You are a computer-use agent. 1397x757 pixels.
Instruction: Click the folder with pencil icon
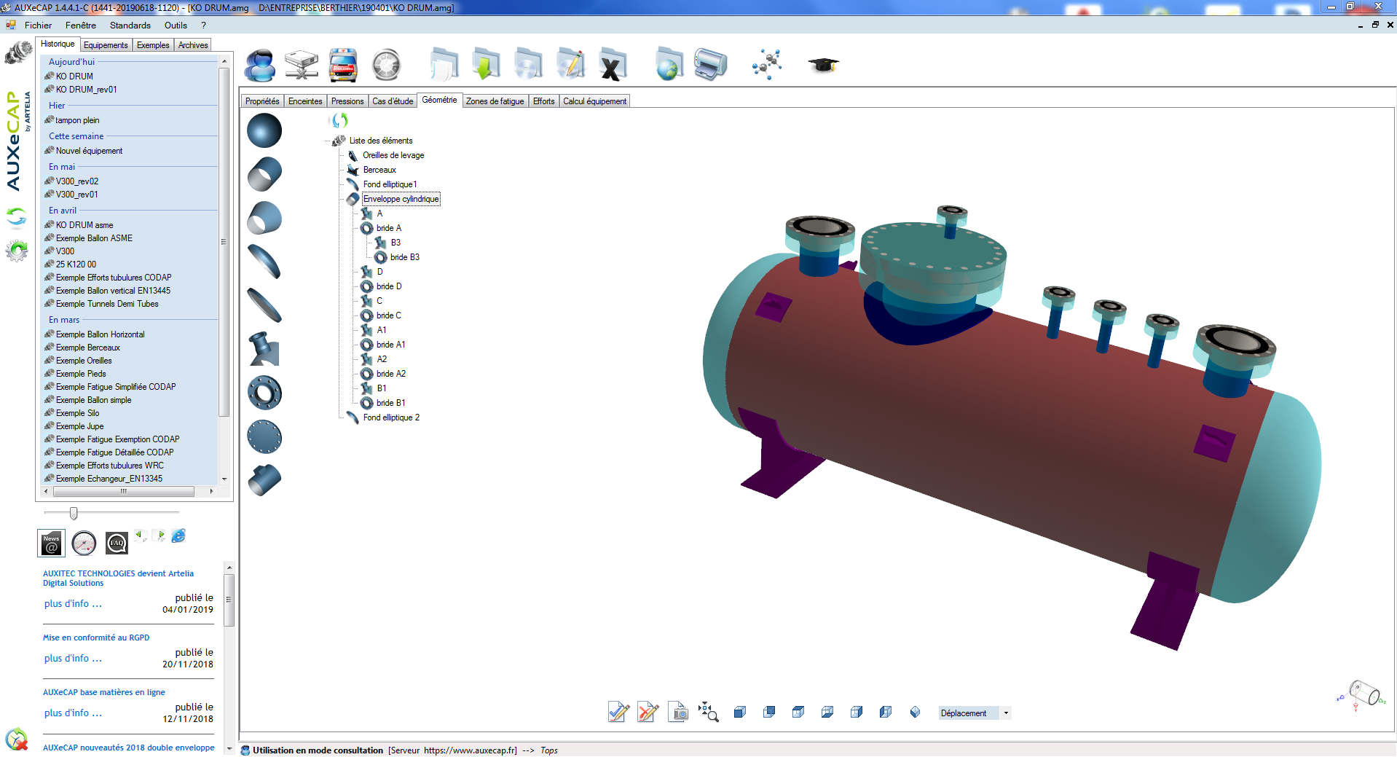(x=571, y=65)
